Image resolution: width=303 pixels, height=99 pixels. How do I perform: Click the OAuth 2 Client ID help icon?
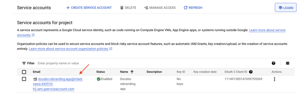[x=251, y=72]
